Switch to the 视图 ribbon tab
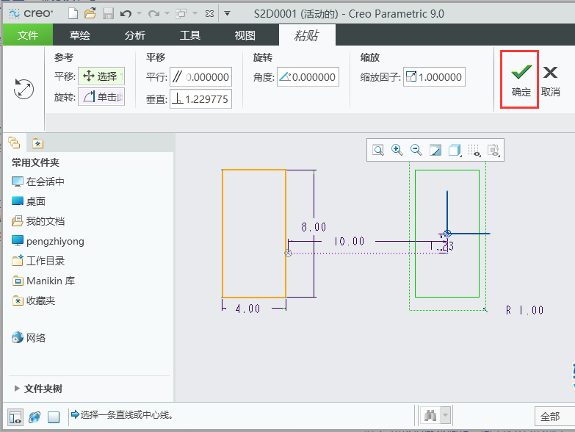Screen dimensions: 575x432 (245, 35)
